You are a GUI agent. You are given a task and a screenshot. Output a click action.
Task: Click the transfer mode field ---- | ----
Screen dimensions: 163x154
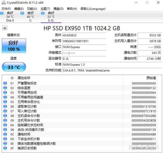(84, 53)
